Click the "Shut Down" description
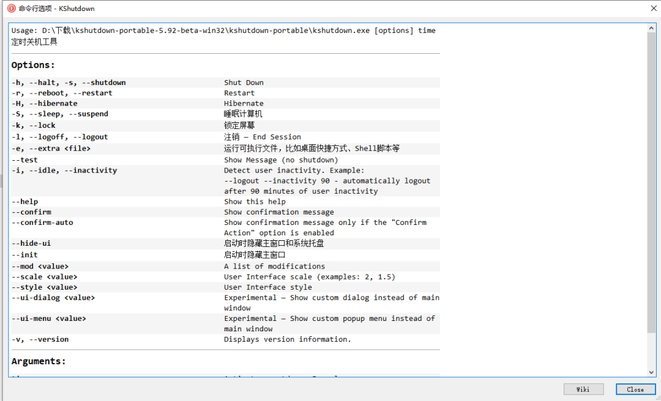This screenshot has width=661, height=401. [x=244, y=83]
